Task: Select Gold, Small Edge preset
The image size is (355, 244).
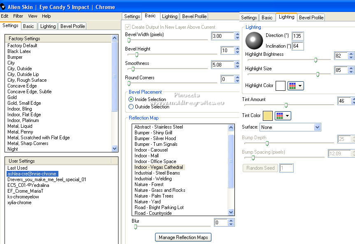Action: pos(24,103)
